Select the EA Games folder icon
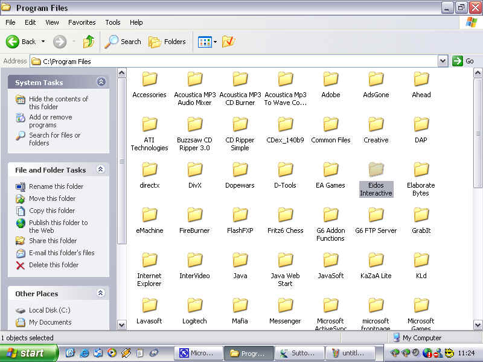Image resolution: width=483 pixels, height=362 pixels. tap(330, 170)
